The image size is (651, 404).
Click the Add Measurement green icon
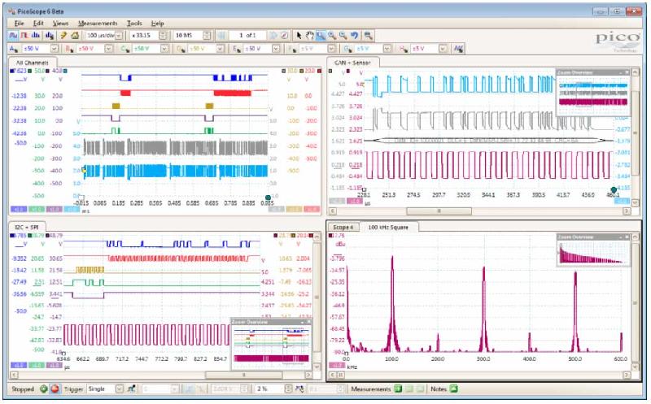click(398, 389)
